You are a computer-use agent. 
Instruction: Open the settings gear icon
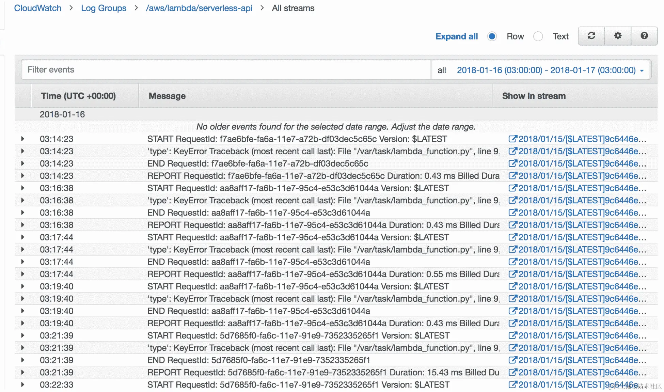[x=618, y=36]
